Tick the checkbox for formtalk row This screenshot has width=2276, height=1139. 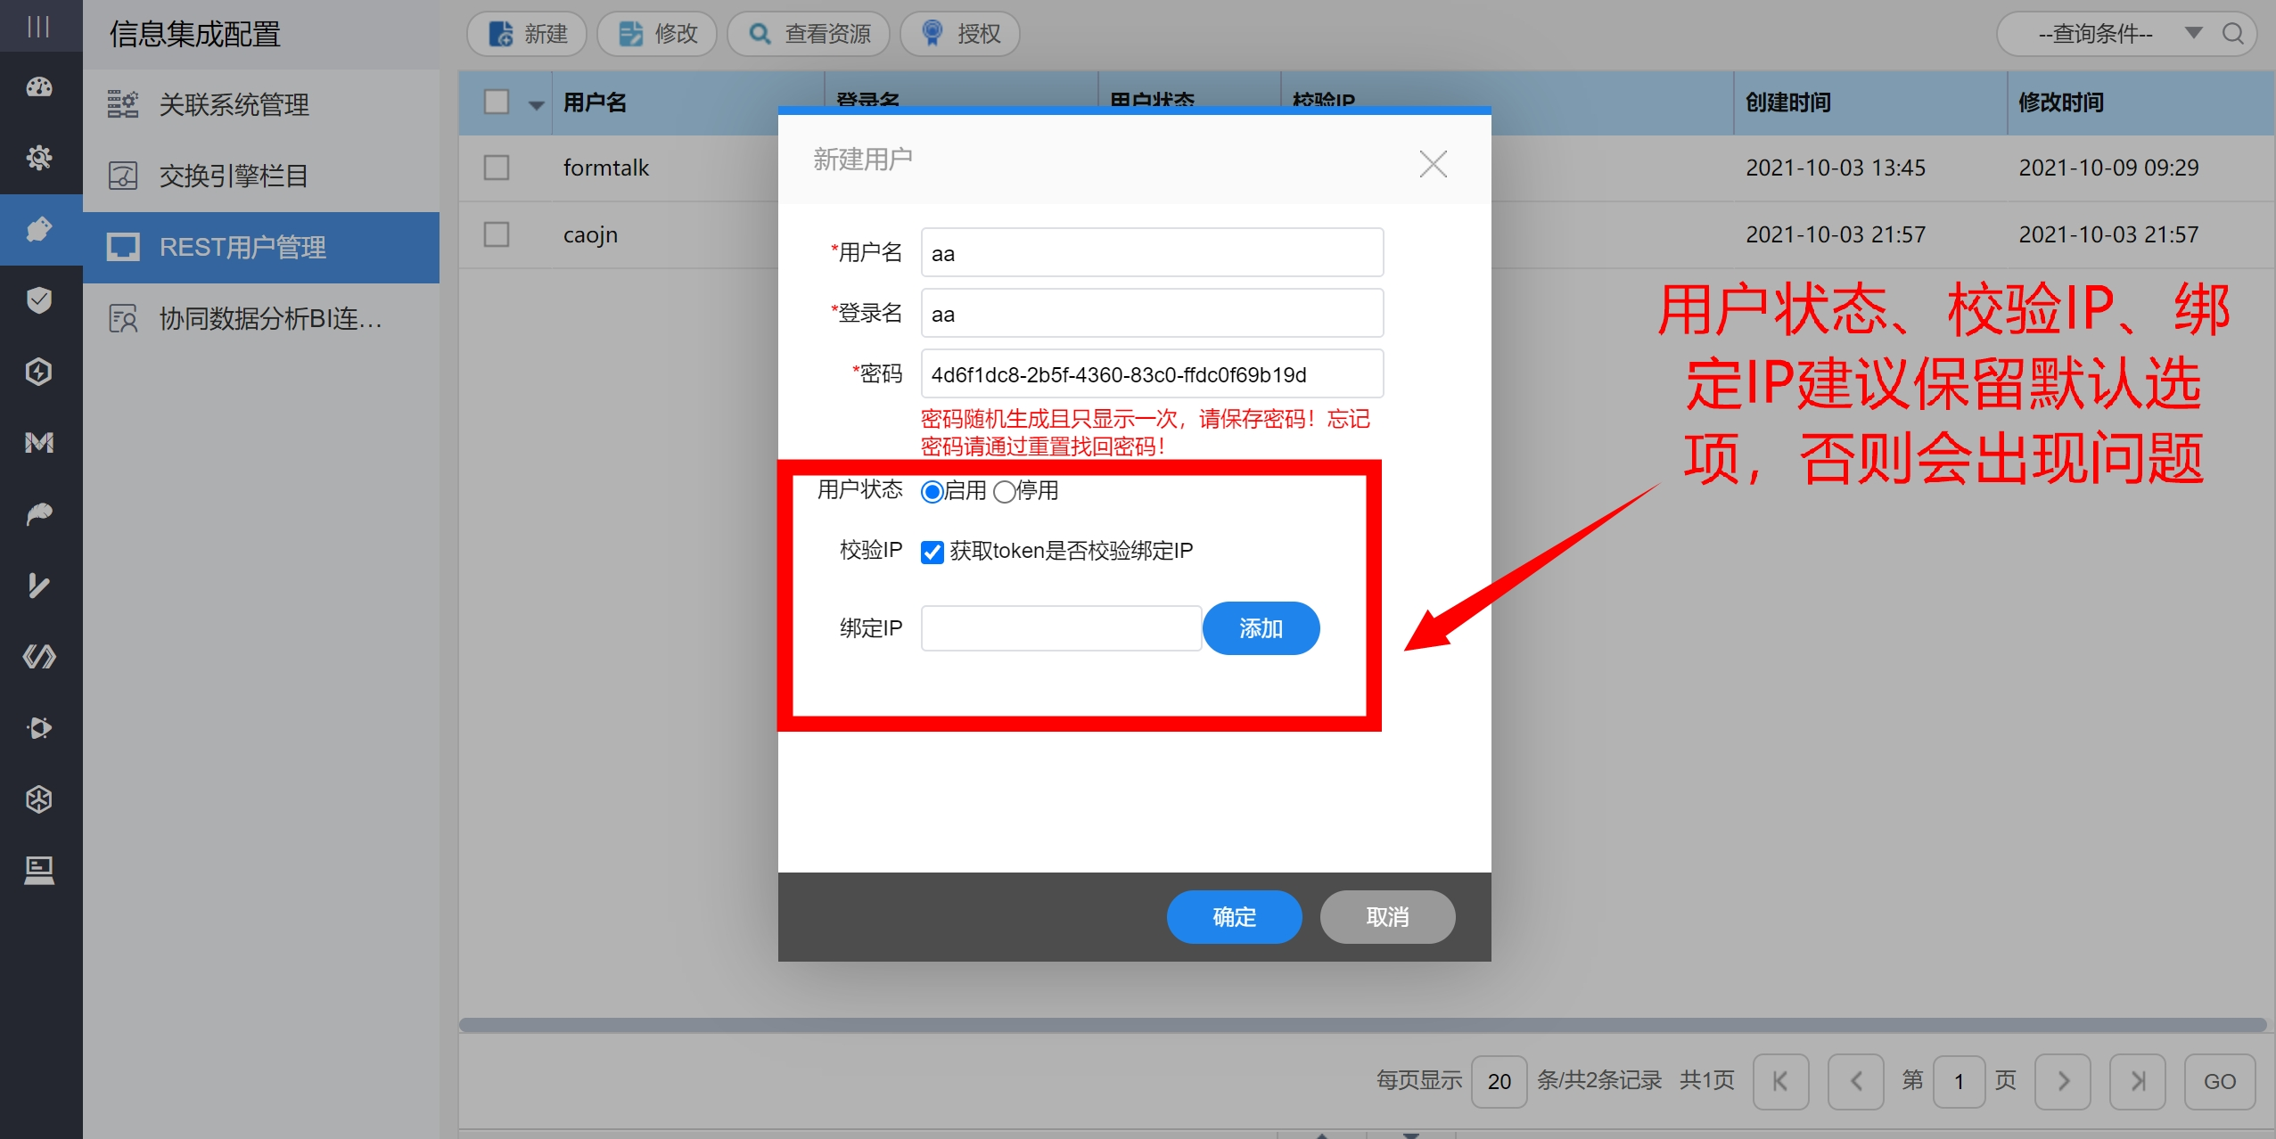click(x=497, y=168)
